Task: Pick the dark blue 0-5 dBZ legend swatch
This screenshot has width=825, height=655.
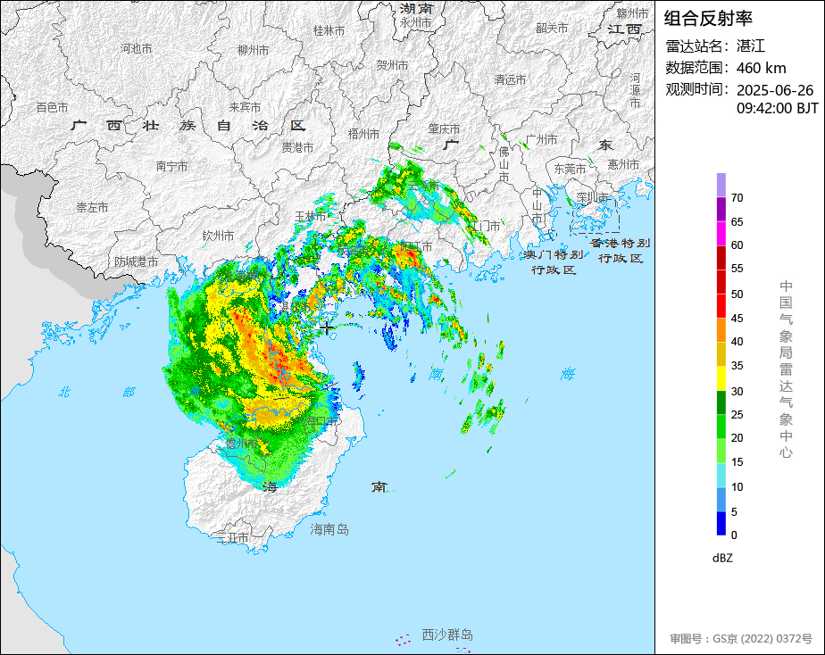Action: (x=721, y=524)
